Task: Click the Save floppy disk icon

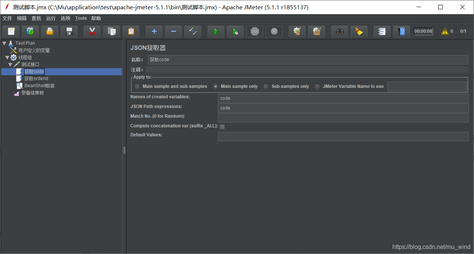Action: [x=69, y=32]
